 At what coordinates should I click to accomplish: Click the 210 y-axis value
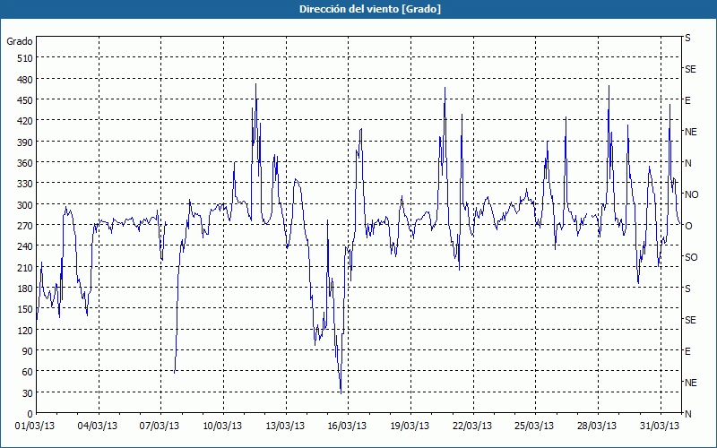[x=25, y=267]
